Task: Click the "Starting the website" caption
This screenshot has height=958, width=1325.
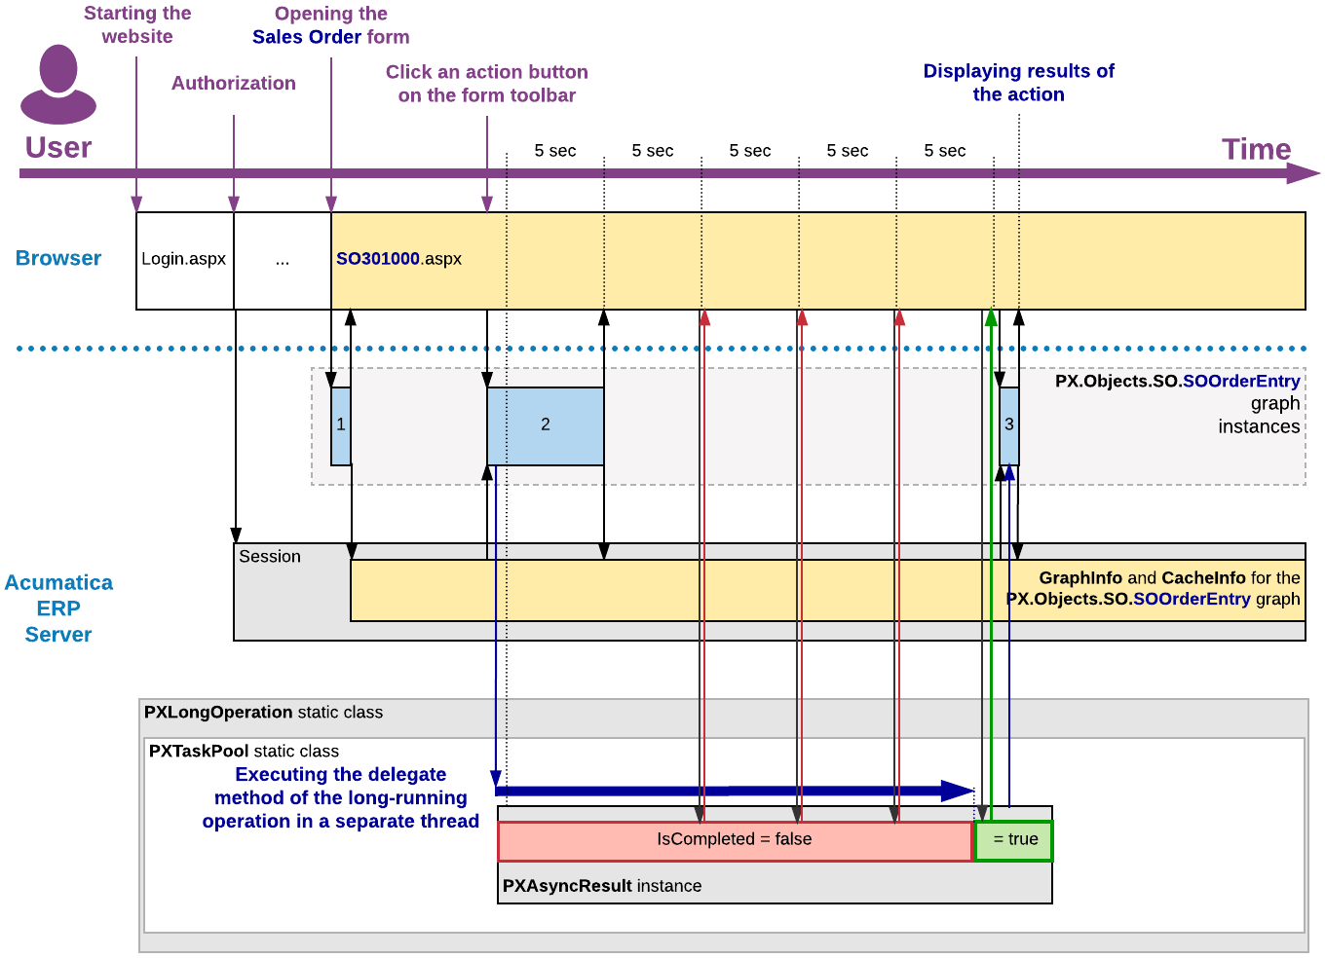Action: pos(137,25)
